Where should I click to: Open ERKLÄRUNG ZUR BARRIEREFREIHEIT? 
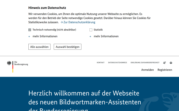pos(145,62)
